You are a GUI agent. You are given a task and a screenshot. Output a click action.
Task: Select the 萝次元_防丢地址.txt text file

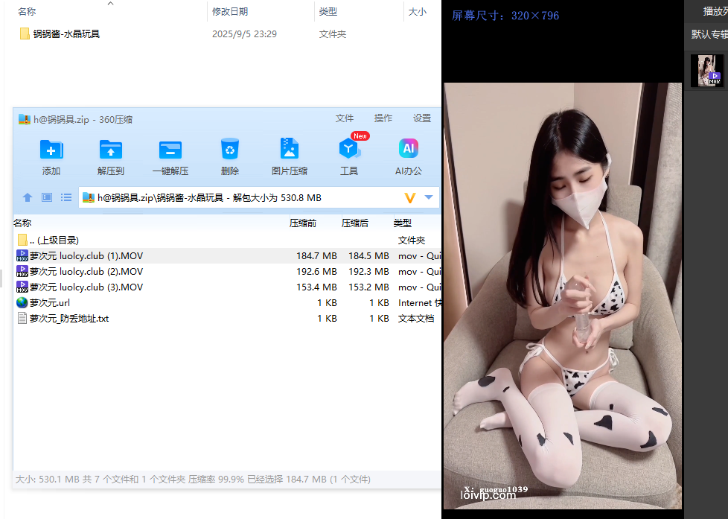coord(68,319)
